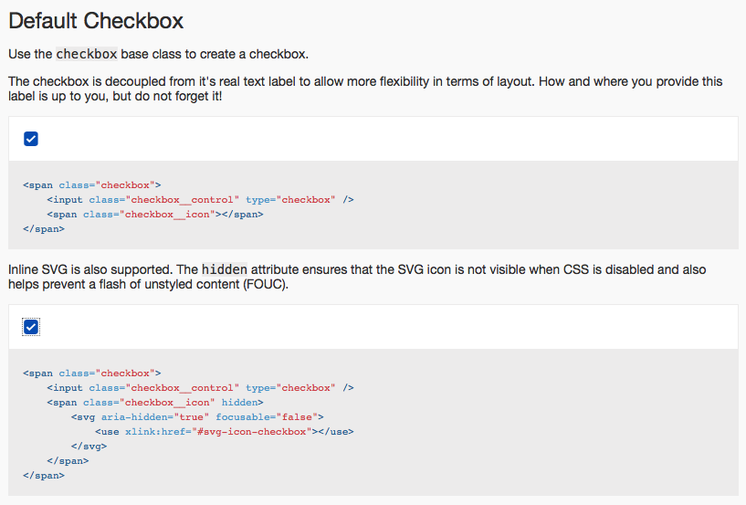Screen dimensions: 746x505
Task: Click the closing svg tag in the second code block
Action: [x=89, y=447]
